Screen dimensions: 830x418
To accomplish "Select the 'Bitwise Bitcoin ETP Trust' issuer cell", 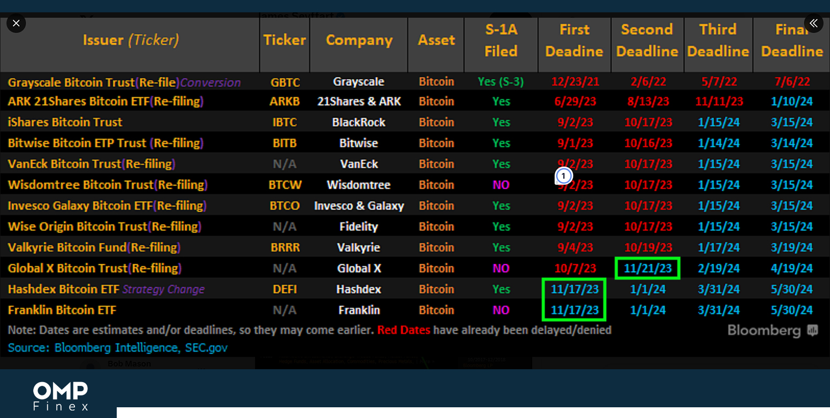I will pos(106,143).
